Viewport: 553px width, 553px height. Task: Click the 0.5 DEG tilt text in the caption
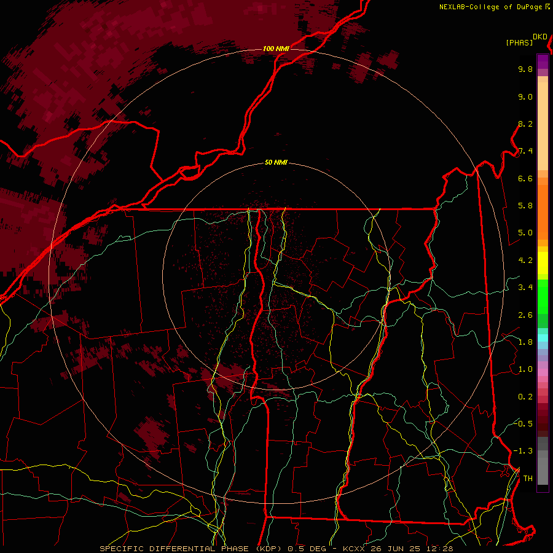click(307, 549)
